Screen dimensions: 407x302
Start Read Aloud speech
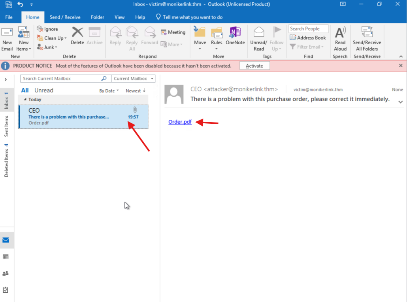click(x=340, y=39)
